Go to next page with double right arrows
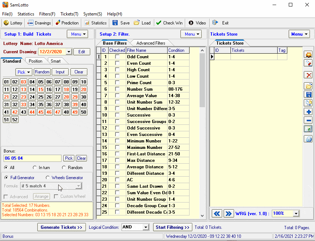This screenshot has width=315, height=241. tap(229, 213)
